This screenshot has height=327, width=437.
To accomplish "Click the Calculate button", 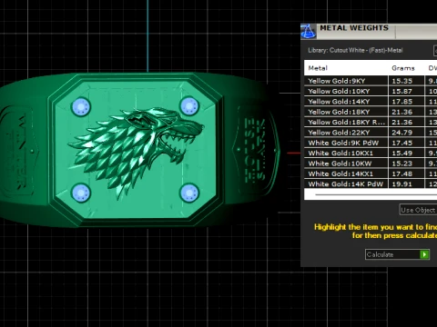I will 397,254.
